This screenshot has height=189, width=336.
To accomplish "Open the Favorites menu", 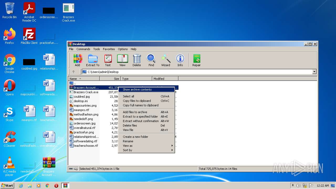I will (x=109, y=49).
